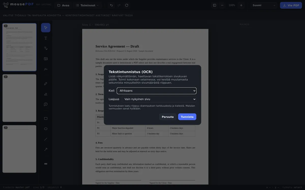The image size is (305, 190).
Task: Open the Suomi language dropdown
Action: tap(264, 5)
